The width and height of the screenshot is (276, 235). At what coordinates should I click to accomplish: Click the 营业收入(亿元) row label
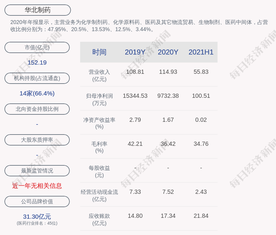pos(99,75)
